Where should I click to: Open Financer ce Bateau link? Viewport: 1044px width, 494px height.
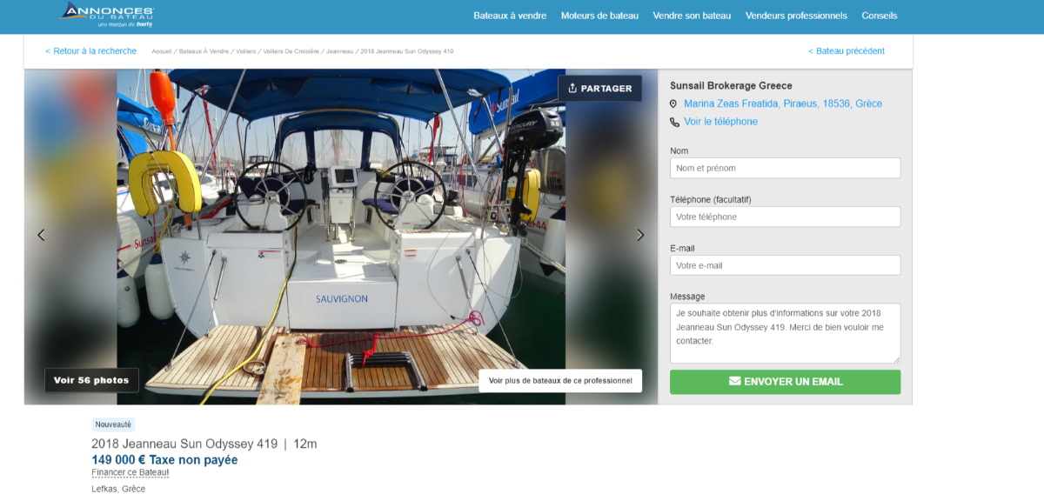130,472
